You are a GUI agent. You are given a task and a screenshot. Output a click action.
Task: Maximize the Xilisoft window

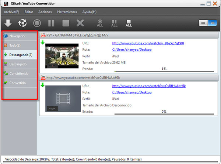[209, 4]
